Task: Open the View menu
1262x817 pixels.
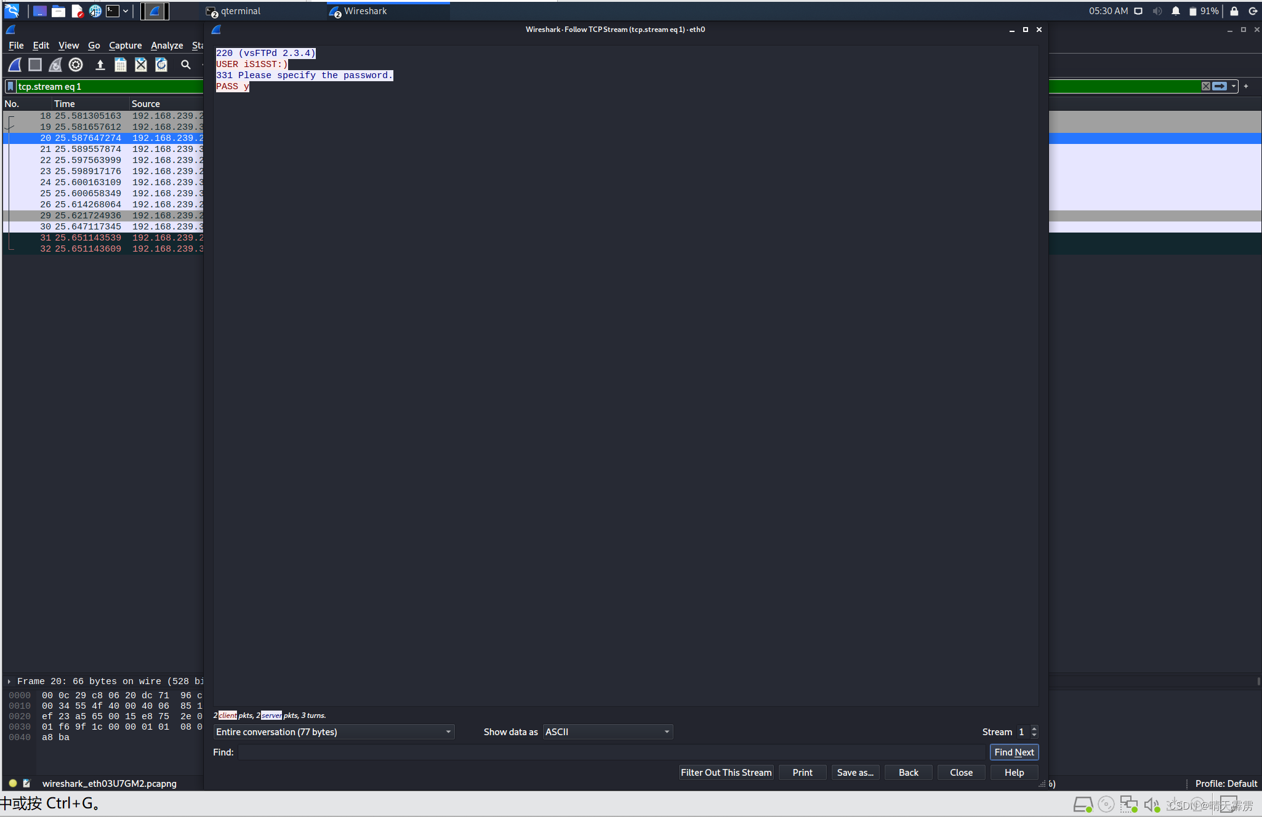Action: [68, 46]
